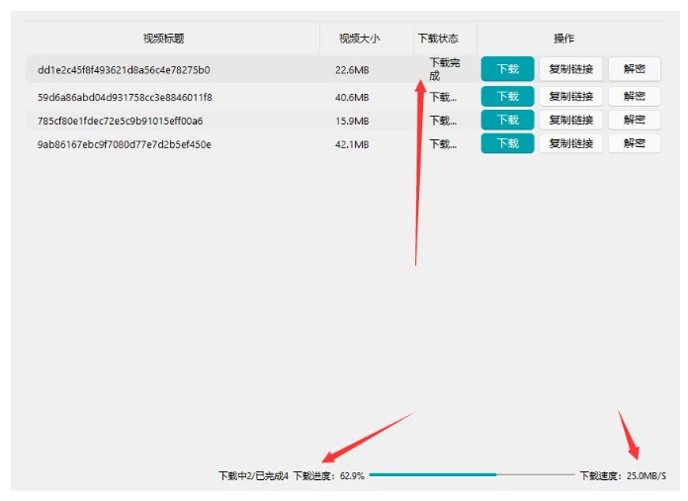Start download of the 9ab86167 video
Viewport: 688px width, 501px height.
click(507, 143)
